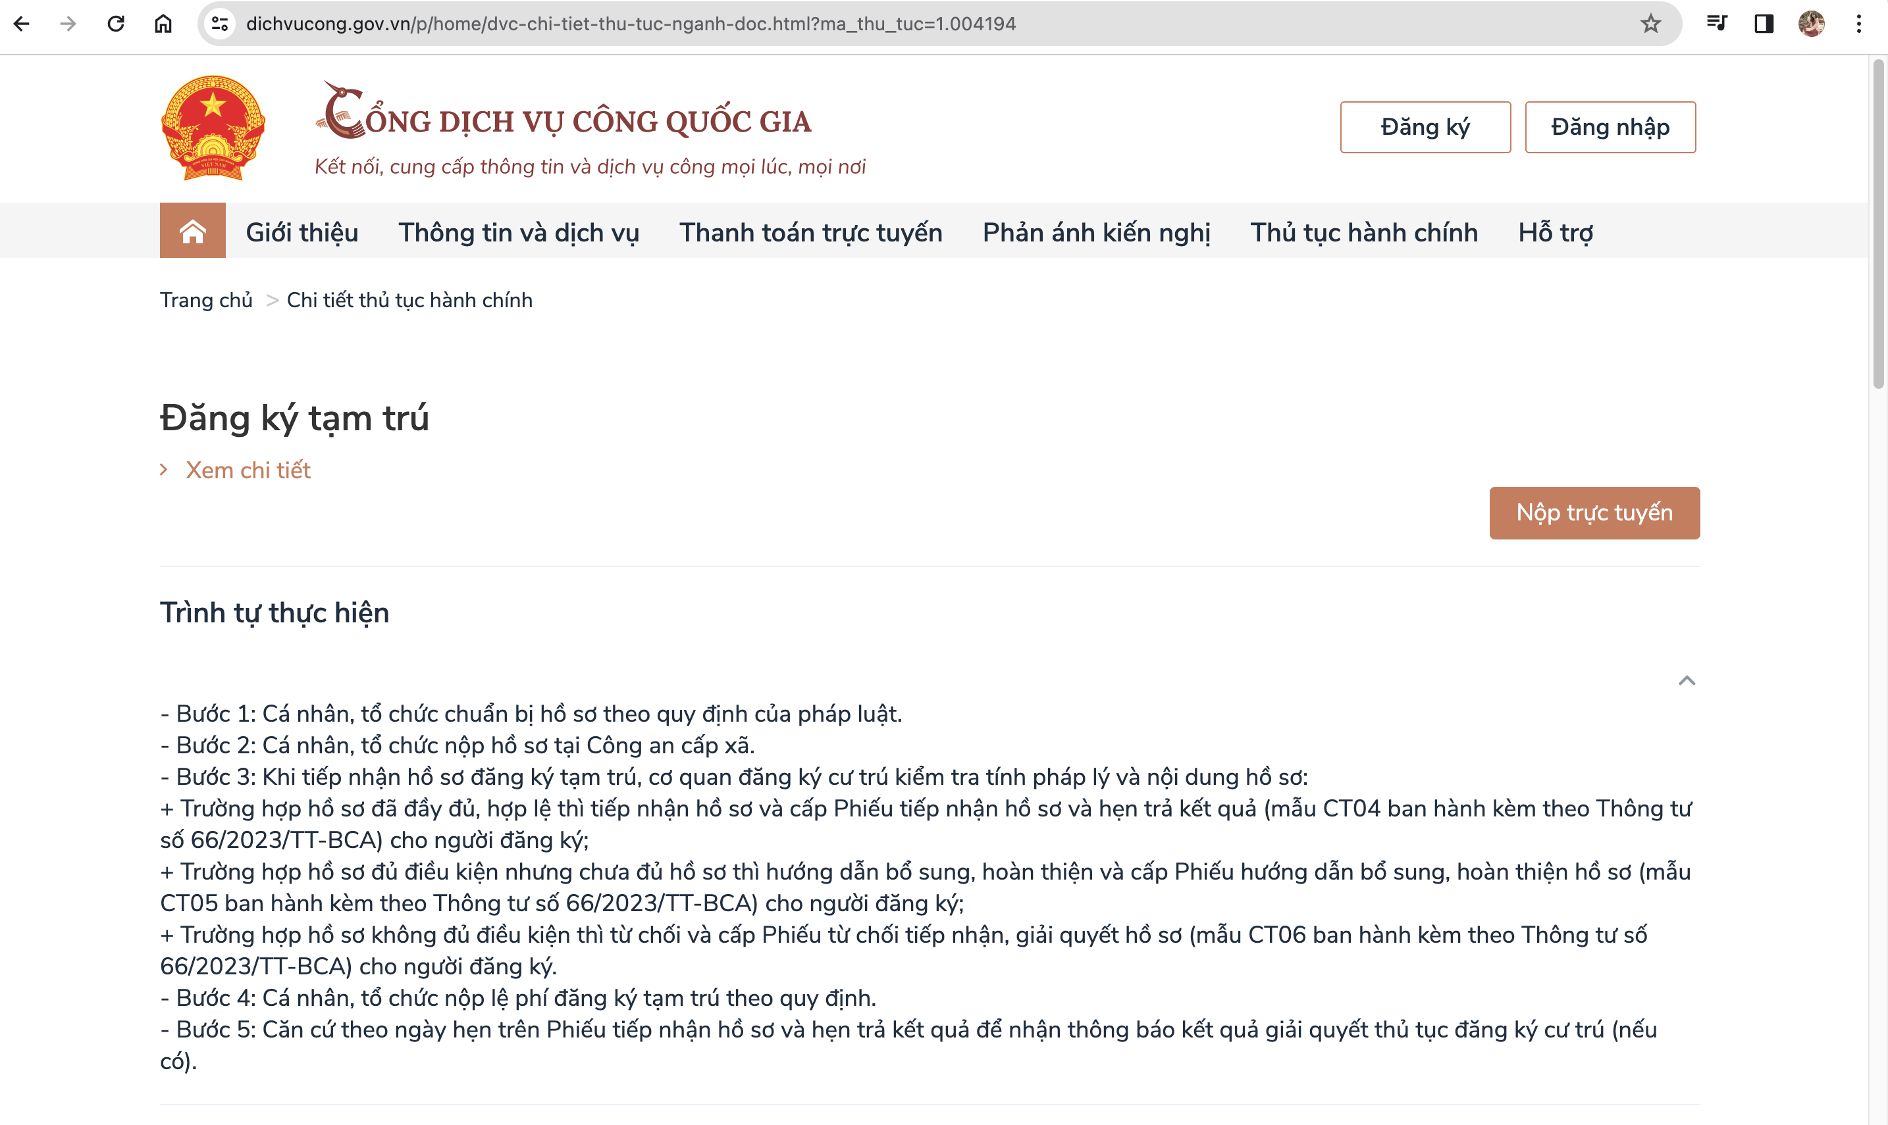Open the Thủ tục hành chính menu
Image resolution: width=1888 pixels, height=1125 pixels.
point(1364,232)
